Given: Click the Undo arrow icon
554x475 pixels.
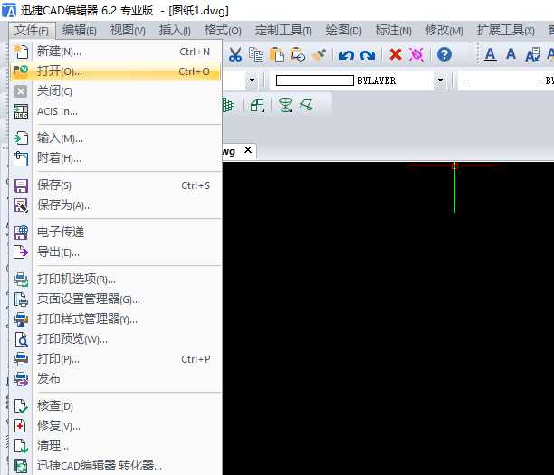Looking at the screenshot, I should coord(346,55).
